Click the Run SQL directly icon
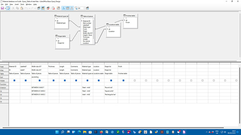Image resolution: width=241 pixels, height=135 pixels. tap(48, 8)
